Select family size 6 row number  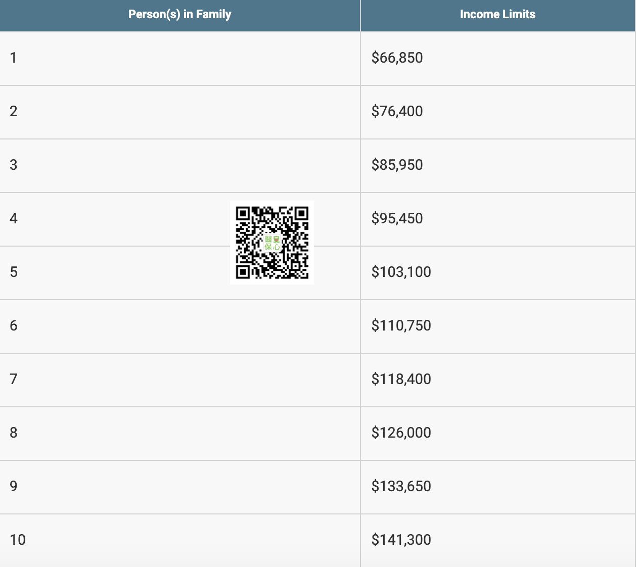14,326
